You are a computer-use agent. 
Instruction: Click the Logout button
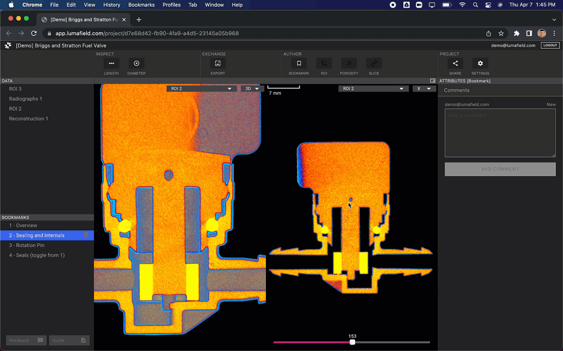tap(550, 45)
